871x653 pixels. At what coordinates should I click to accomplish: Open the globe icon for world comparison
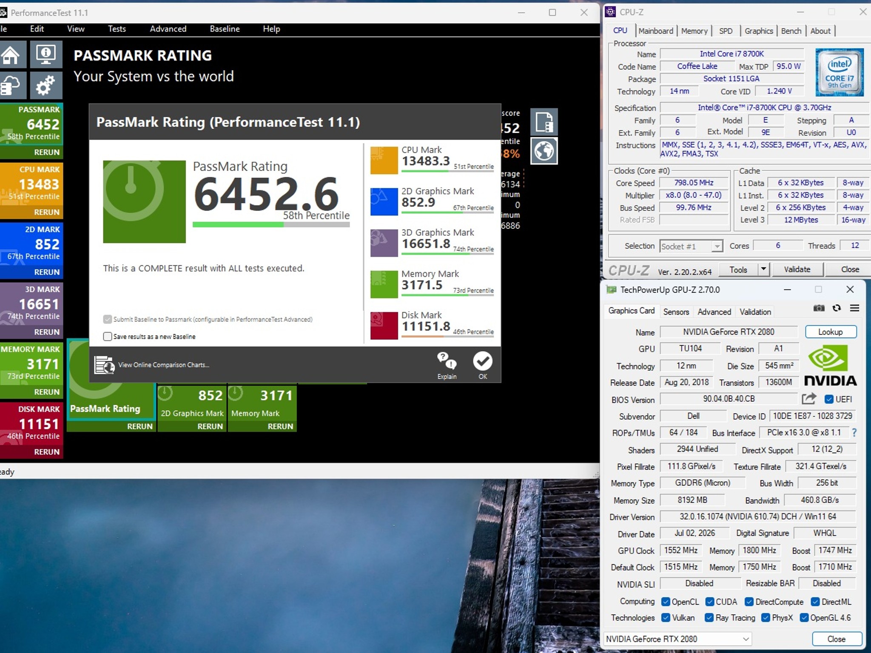click(544, 150)
